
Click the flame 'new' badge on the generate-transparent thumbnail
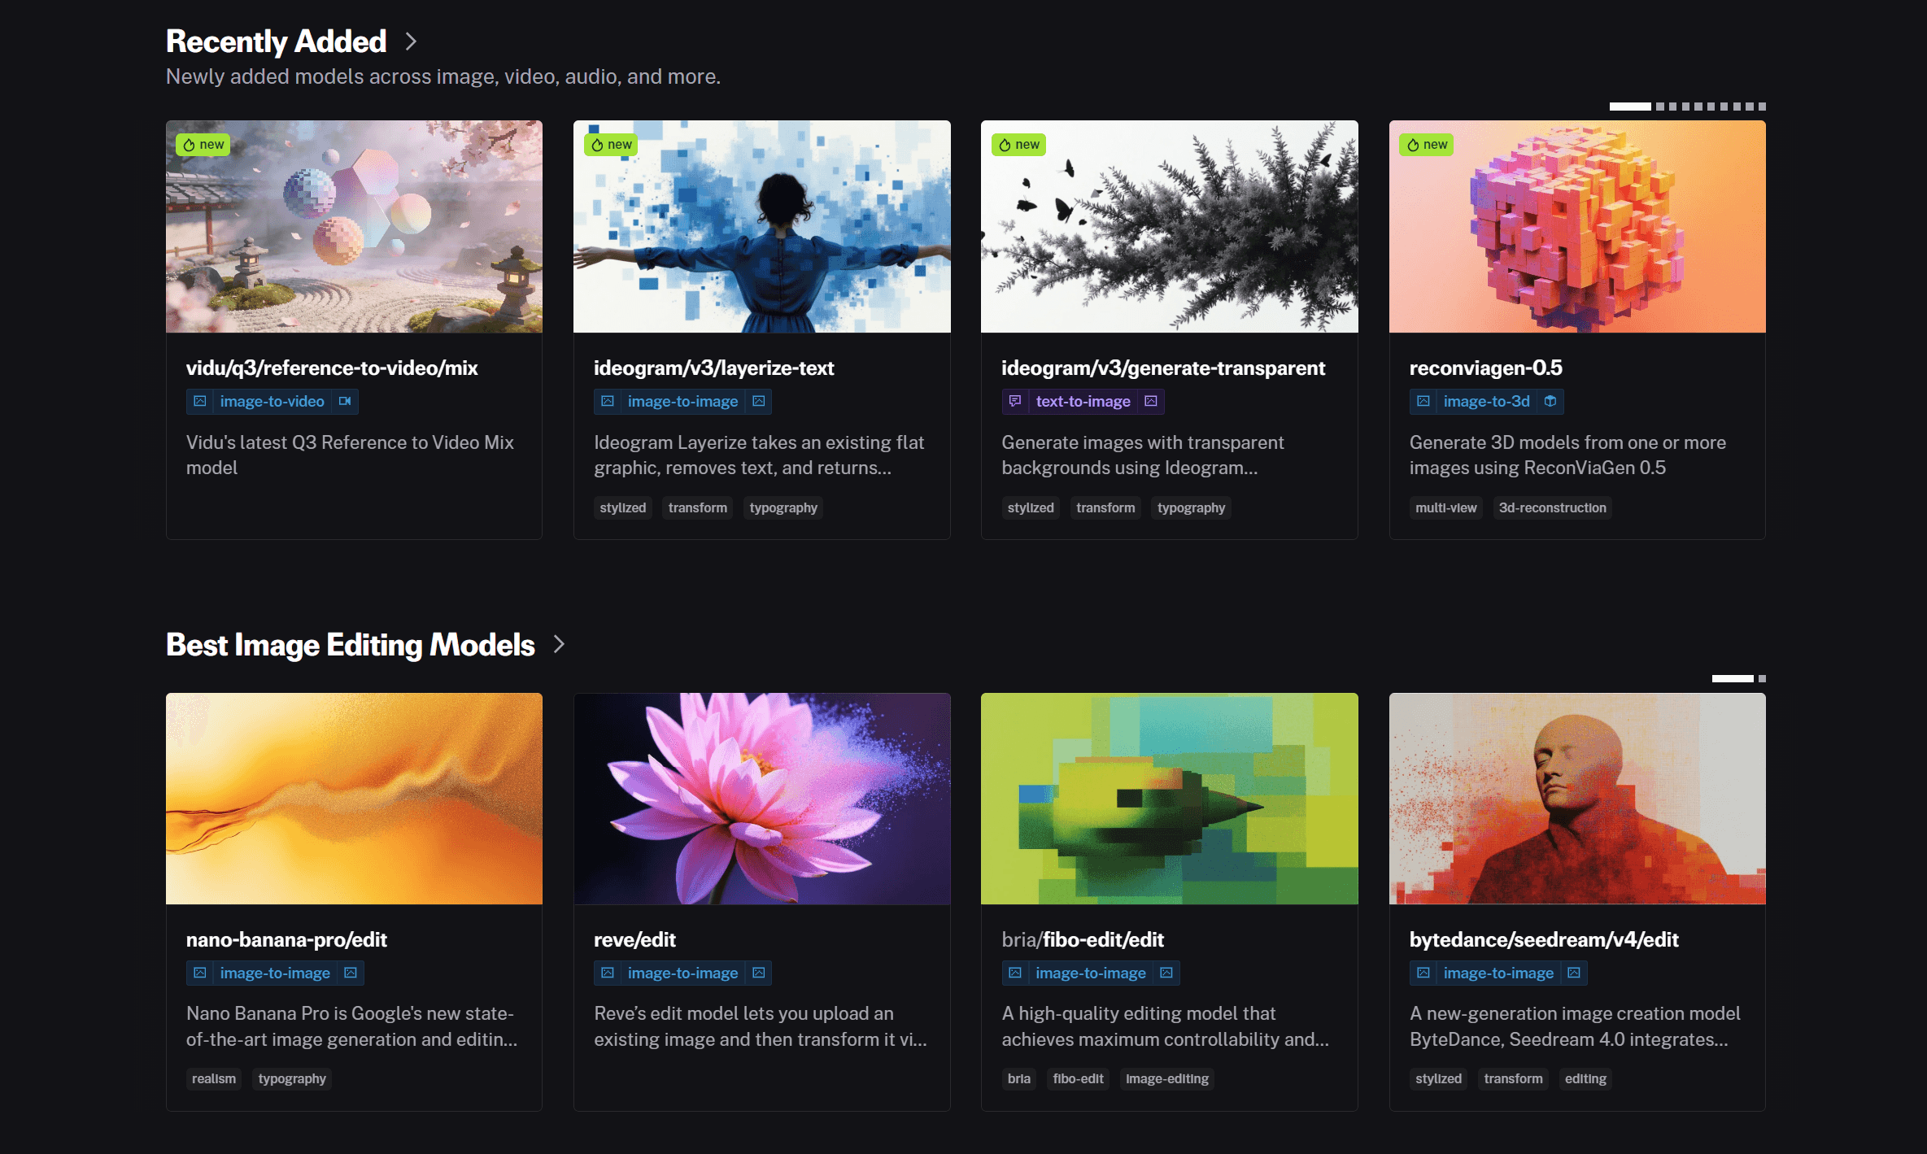click(x=1018, y=145)
